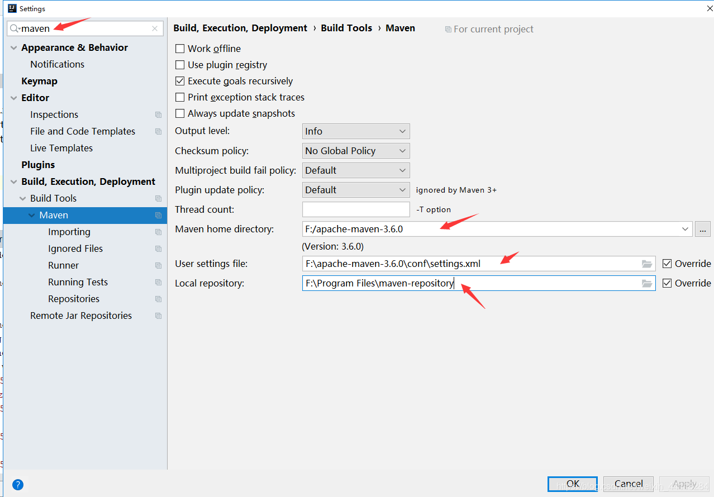Enable Print exception stack traces
Screen dimensions: 714x497
pyautogui.click(x=180, y=97)
